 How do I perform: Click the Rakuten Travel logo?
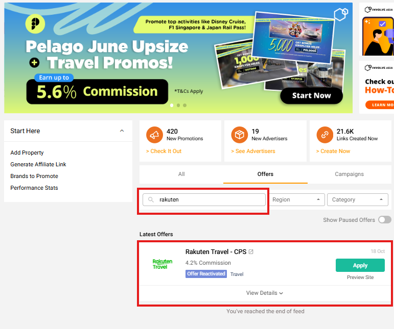(163, 264)
